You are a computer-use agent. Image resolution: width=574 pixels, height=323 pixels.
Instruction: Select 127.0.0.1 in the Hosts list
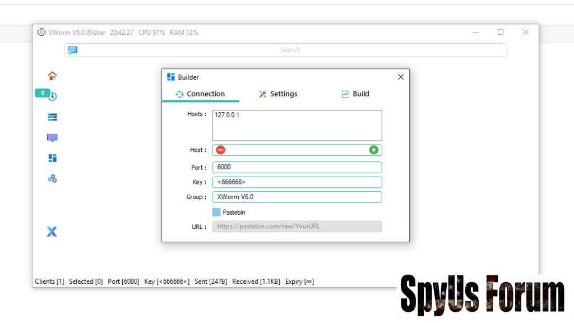[x=231, y=114]
